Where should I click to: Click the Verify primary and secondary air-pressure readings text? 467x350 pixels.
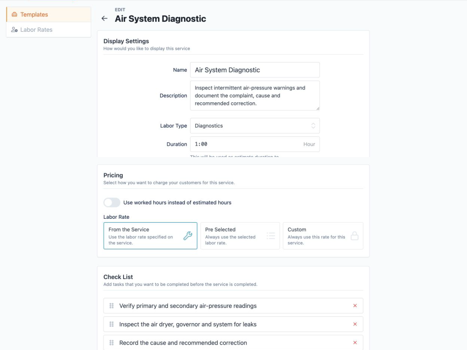tap(188, 306)
